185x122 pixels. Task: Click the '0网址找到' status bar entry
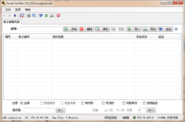click(x=110, y=118)
